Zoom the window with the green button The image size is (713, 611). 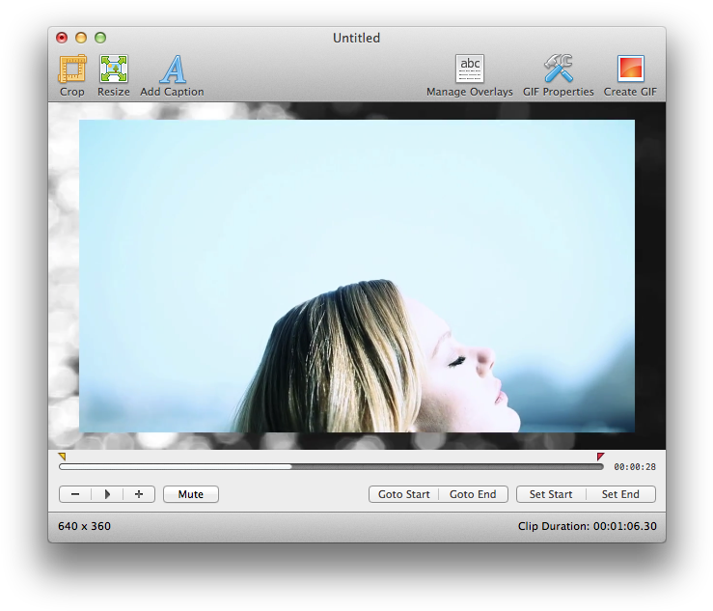pos(100,38)
